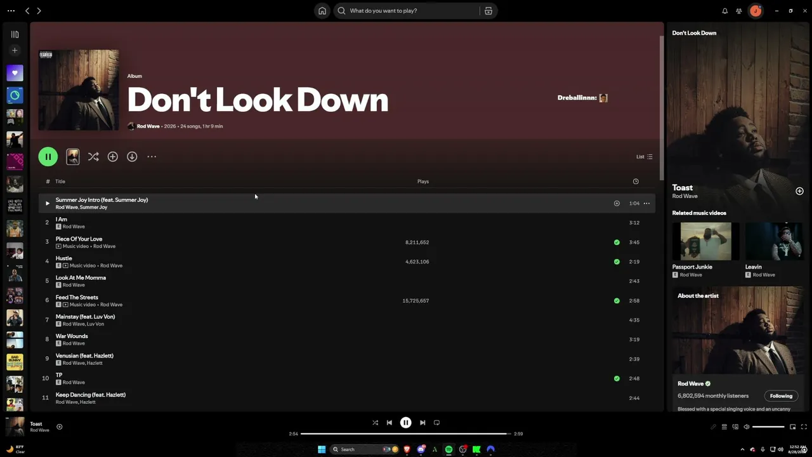Mute the Spotify volume

click(x=747, y=427)
